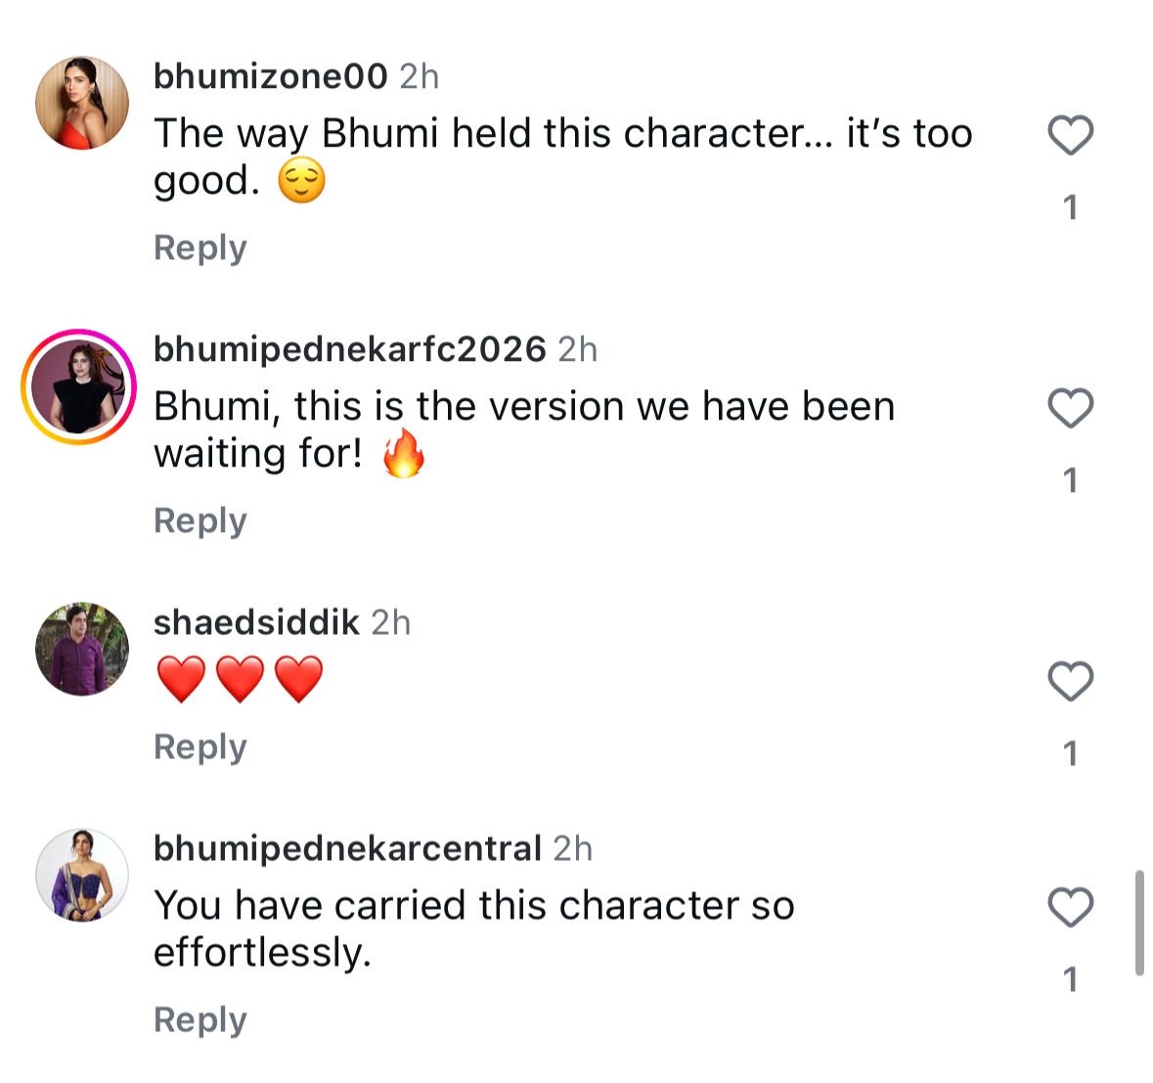This screenshot has height=1083, width=1153.
Task: Tap bhumipednekarcentral's profile photo
Action: 82,875
